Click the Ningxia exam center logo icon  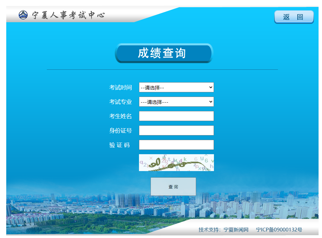point(23,15)
